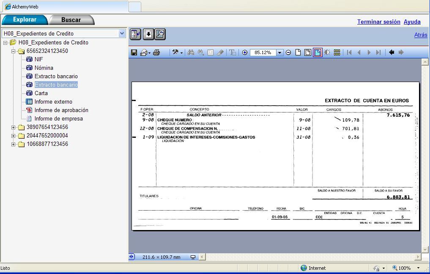Click the Atrás link
The width and height of the screenshot is (430, 274).
[420, 35]
